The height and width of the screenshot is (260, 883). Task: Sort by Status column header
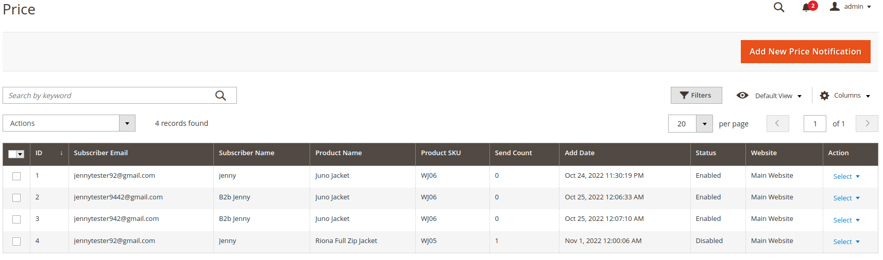click(x=718, y=153)
